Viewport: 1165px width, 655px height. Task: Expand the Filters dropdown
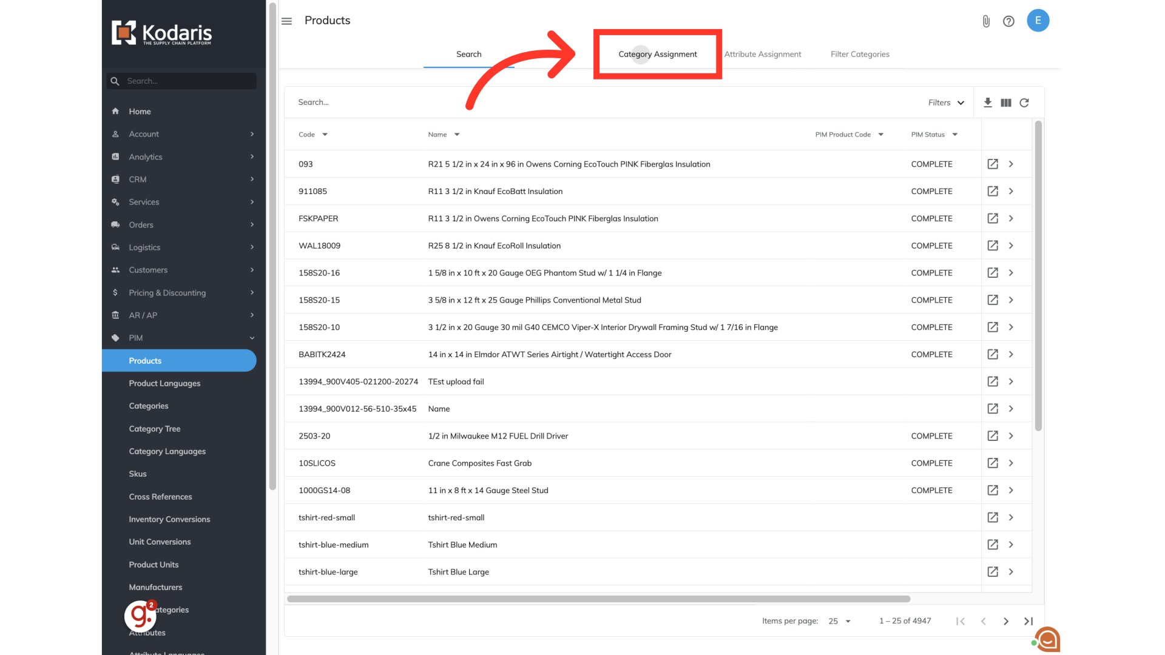click(946, 102)
